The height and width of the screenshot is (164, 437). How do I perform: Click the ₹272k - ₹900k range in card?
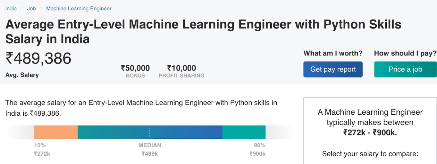click(x=370, y=132)
